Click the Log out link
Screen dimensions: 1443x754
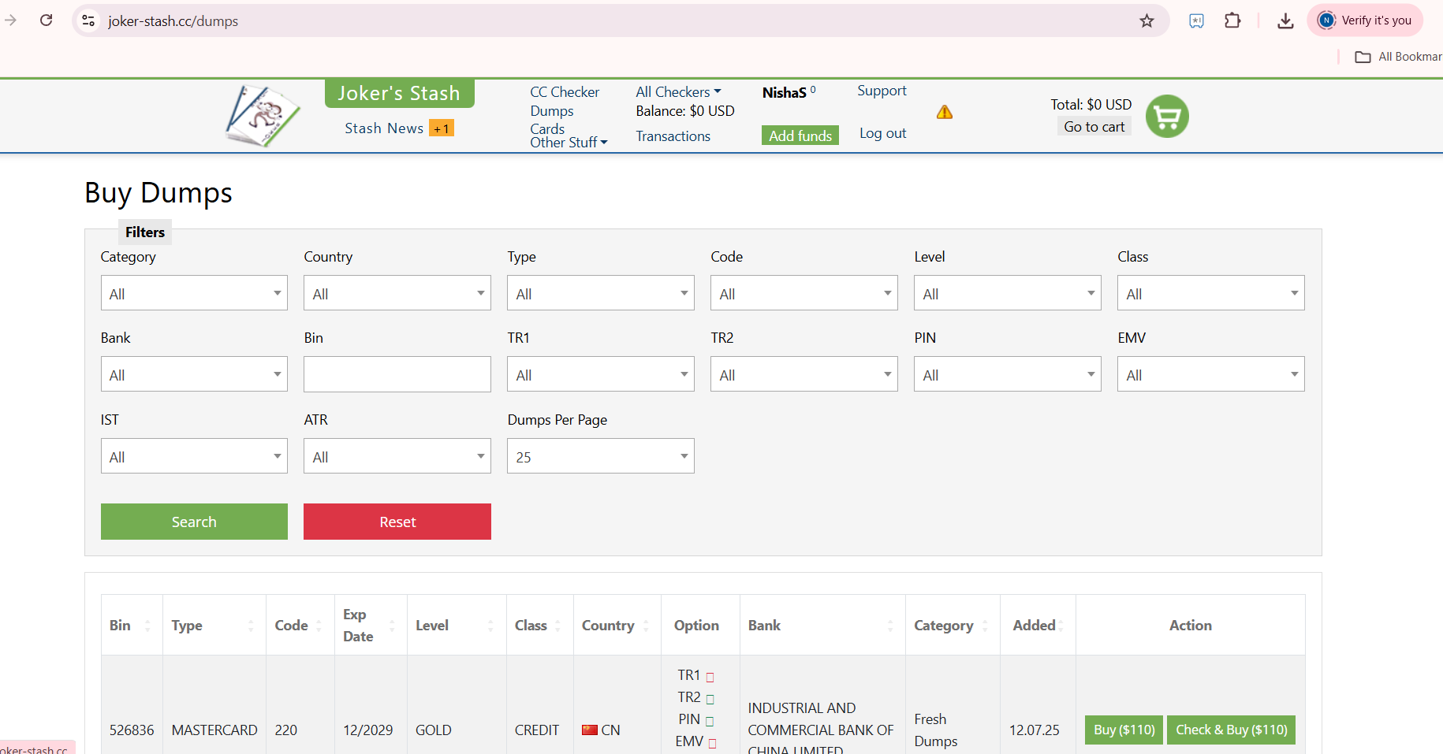coord(882,133)
